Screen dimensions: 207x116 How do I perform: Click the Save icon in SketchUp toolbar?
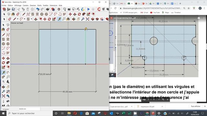point(13,9)
